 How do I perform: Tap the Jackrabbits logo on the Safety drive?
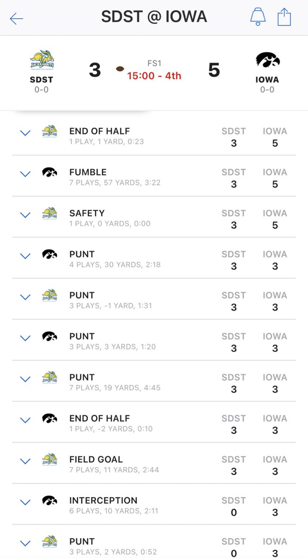click(x=49, y=213)
